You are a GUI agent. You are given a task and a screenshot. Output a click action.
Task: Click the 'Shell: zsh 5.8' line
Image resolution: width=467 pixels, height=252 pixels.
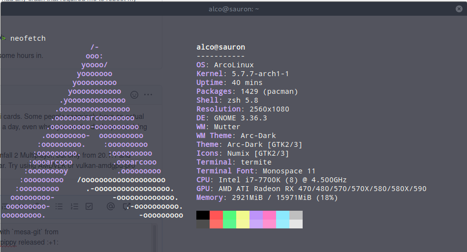[227, 100]
